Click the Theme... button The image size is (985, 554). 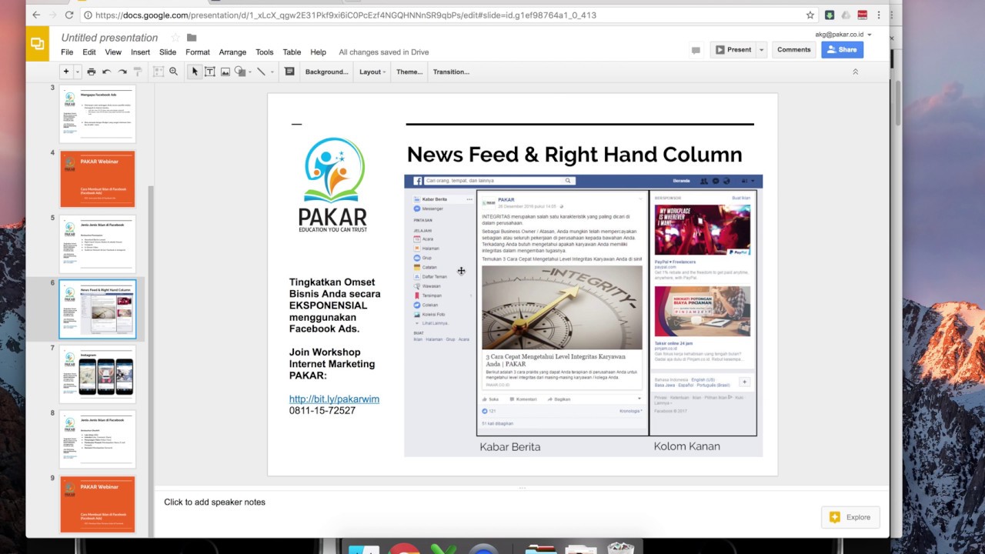click(409, 72)
